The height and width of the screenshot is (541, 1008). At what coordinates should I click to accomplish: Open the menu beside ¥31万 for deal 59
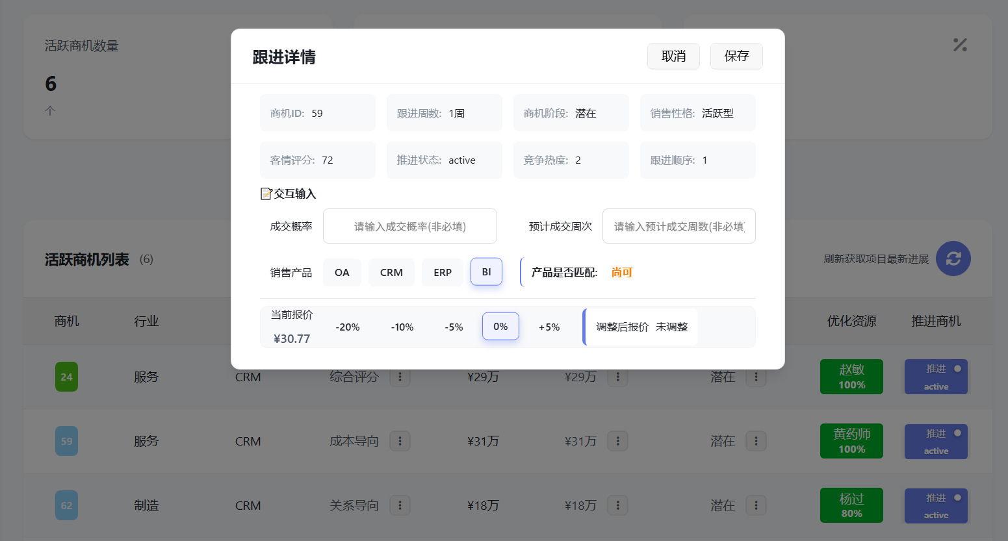[x=617, y=441]
